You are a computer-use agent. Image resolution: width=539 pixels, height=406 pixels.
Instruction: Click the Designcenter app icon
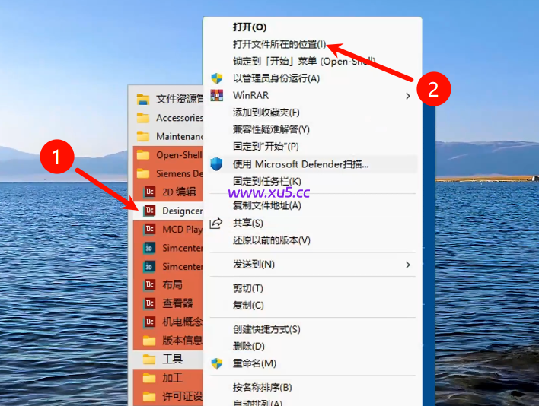point(149,211)
